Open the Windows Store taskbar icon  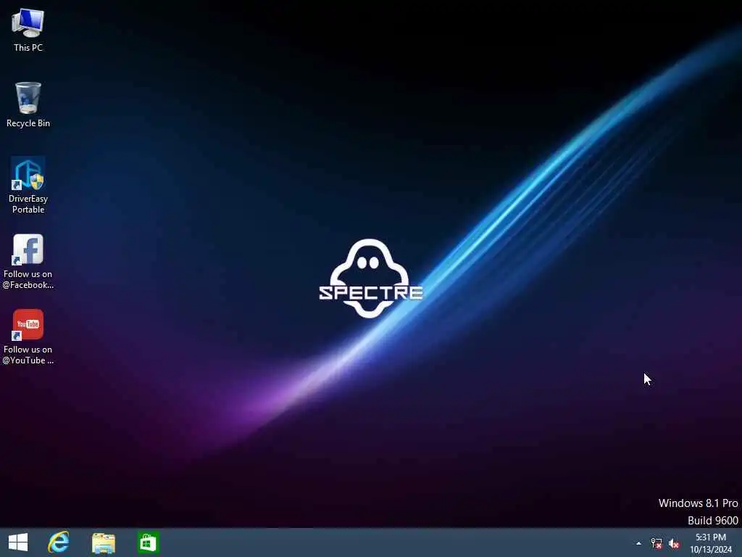[x=148, y=542]
